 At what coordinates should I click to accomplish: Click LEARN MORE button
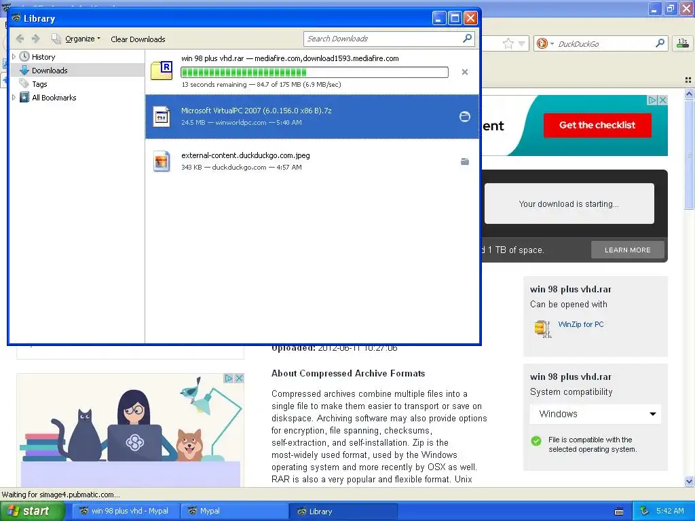[628, 250]
